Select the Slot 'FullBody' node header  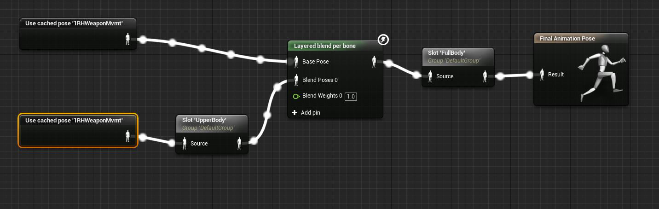pyautogui.click(x=457, y=56)
